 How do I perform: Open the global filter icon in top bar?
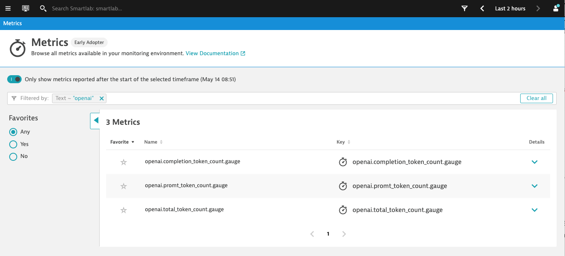click(x=464, y=8)
